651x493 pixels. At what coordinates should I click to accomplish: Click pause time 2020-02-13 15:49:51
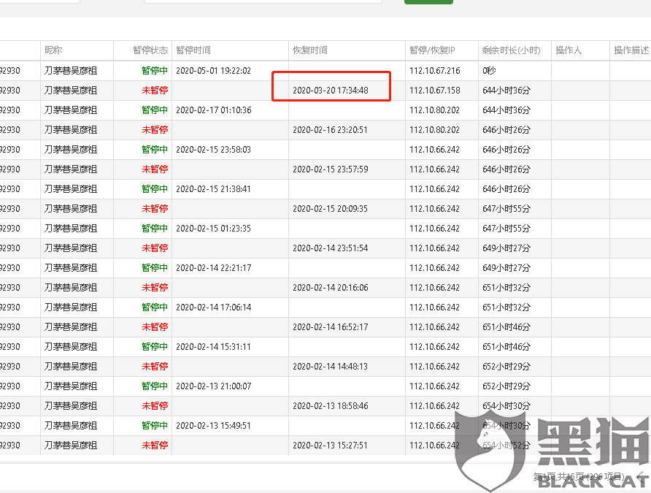point(213,426)
